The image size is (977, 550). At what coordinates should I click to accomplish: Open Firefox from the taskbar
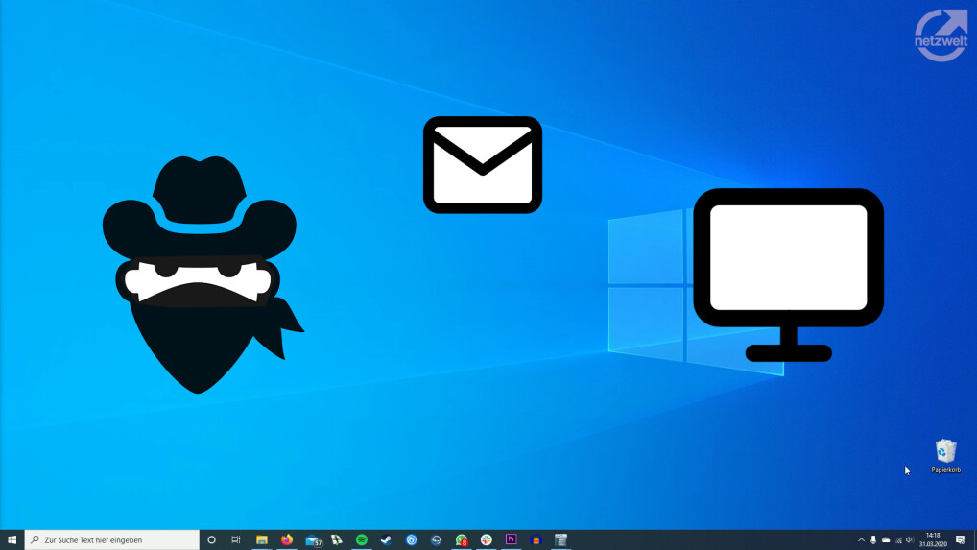click(x=287, y=539)
